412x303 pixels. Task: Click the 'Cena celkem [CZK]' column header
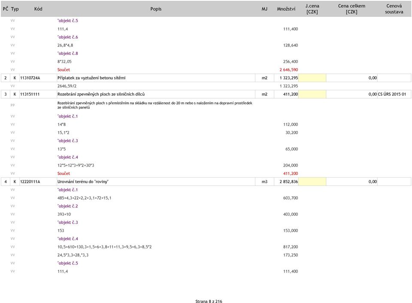(351, 9)
